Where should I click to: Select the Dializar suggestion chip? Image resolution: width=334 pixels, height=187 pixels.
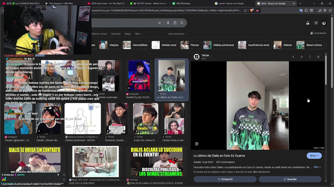click(284, 45)
